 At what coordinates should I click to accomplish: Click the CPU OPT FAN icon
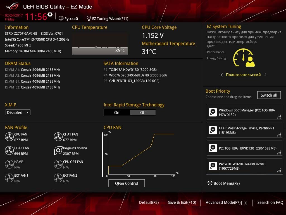58,164
